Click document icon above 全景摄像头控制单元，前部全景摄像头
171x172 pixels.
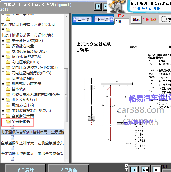tap(13, 148)
